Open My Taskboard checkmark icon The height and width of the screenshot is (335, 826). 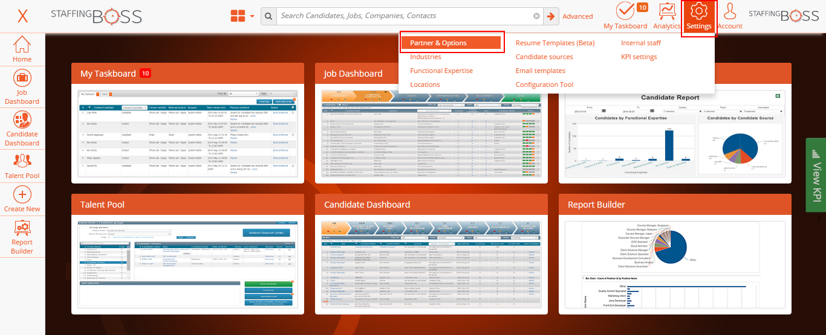tap(625, 11)
